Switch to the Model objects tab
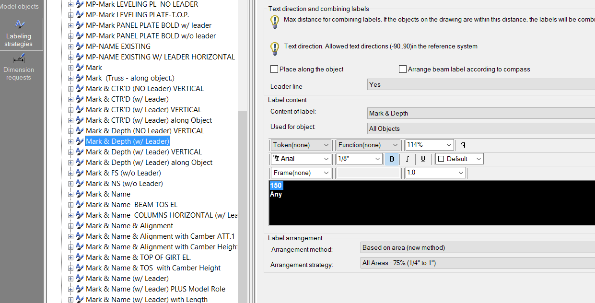 (x=19, y=7)
